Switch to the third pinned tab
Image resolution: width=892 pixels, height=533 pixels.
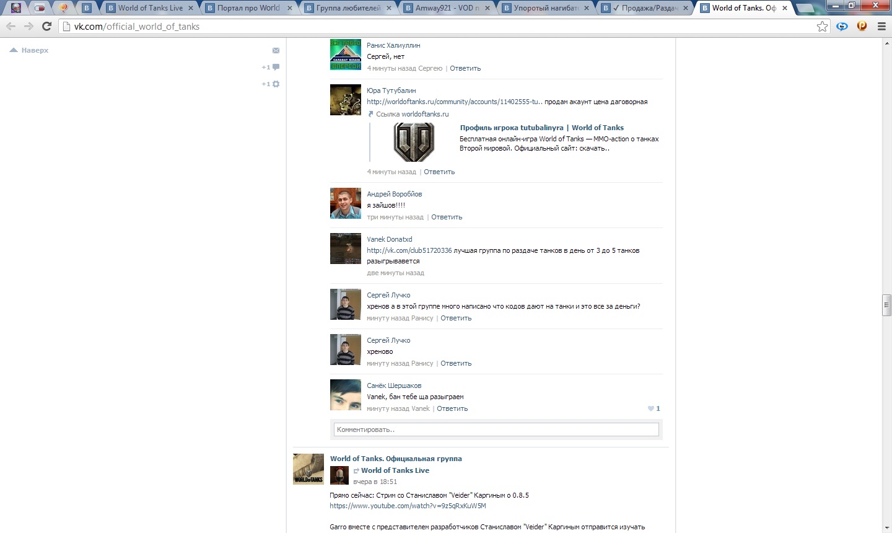(x=63, y=8)
